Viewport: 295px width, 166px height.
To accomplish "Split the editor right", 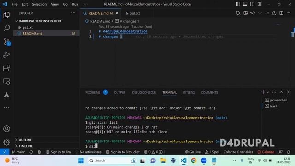I will [281, 13].
